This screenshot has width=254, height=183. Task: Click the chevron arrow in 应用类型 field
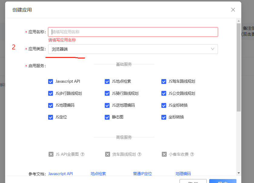click(x=213, y=49)
